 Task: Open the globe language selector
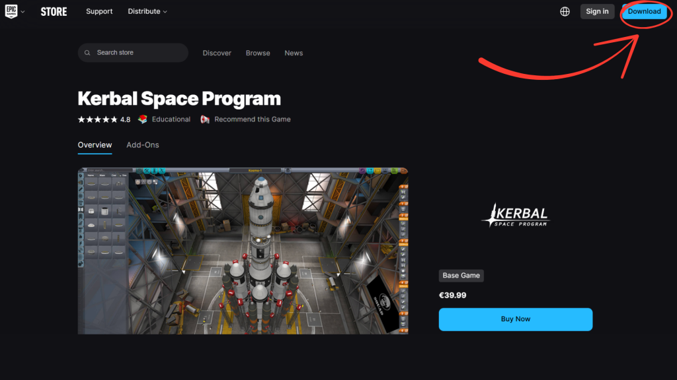pyautogui.click(x=565, y=11)
